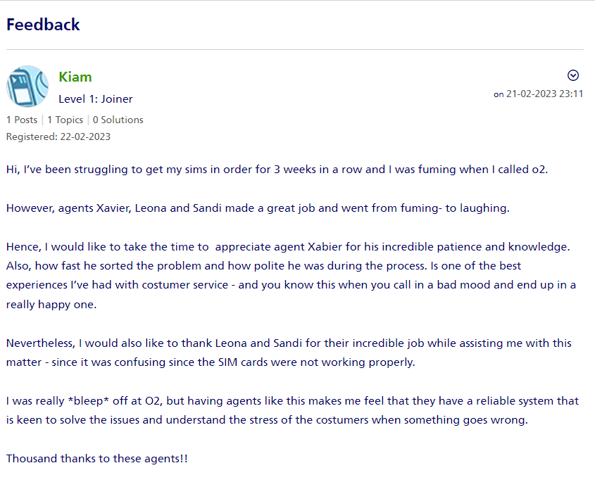Viewport: 595px width, 482px height.
Task: Click the paragraph starting "Hence, I would like"
Action: (x=287, y=248)
